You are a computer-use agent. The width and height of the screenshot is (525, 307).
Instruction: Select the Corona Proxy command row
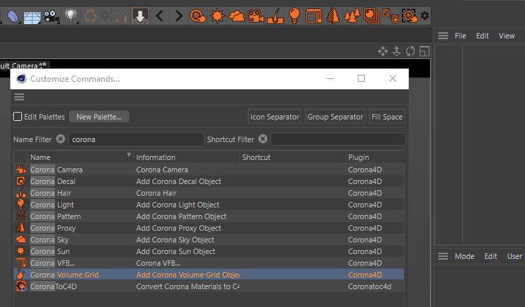click(208, 228)
